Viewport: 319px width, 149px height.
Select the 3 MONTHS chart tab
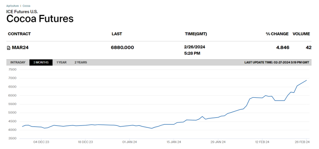click(x=41, y=62)
